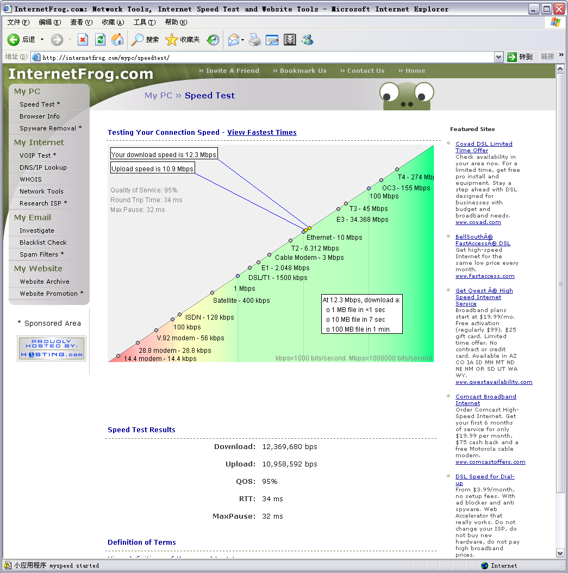Open DSL Speed for Dial-up link
Viewport: 568px width, 573px height.
coord(485,479)
